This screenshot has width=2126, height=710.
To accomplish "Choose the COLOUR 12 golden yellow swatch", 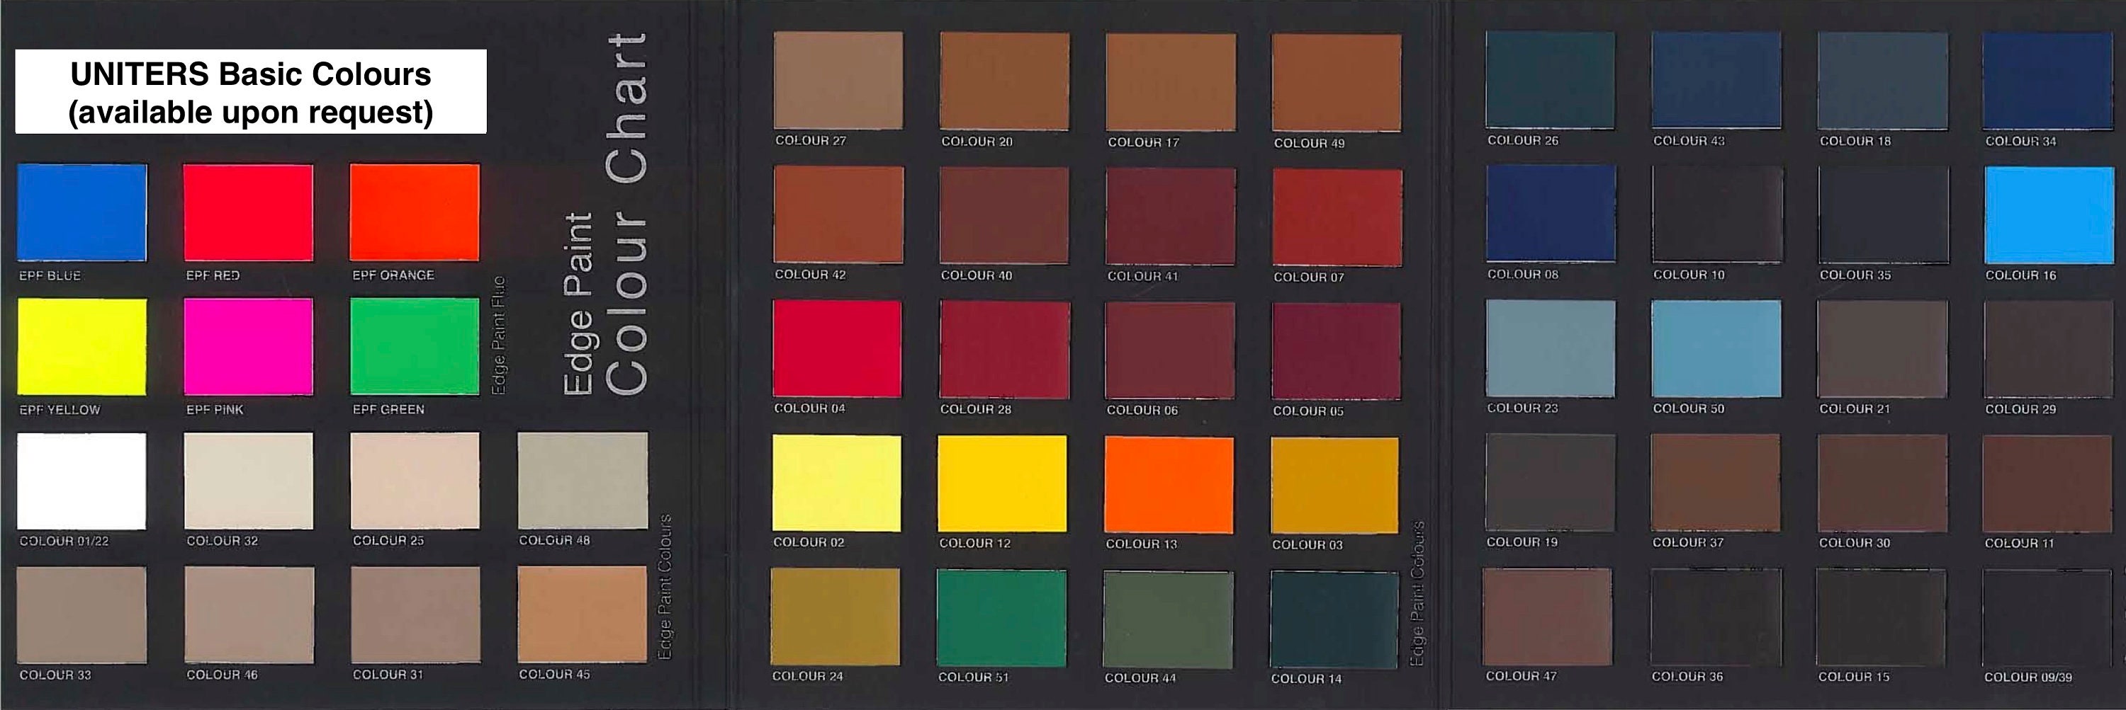I will click(1003, 485).
